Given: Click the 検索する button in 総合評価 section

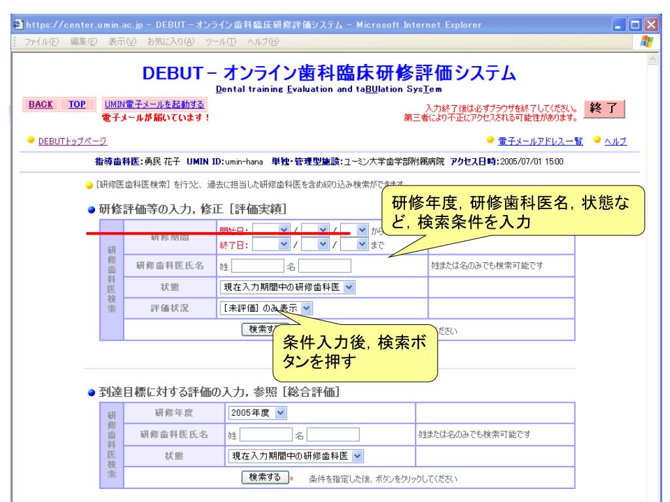Looking at the screenshot, I should [266, 477].
